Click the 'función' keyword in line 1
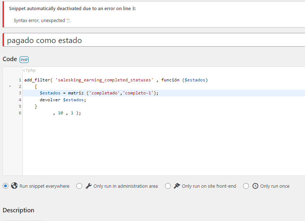The width and height of the screenshot is (305, 221). (170, 80)
